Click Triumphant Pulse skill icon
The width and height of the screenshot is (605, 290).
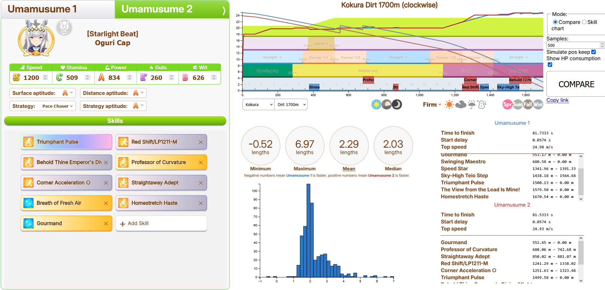point(28,142)
